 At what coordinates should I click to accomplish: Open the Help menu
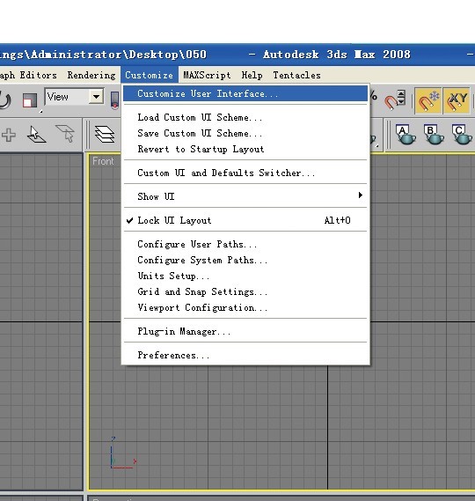252,75
